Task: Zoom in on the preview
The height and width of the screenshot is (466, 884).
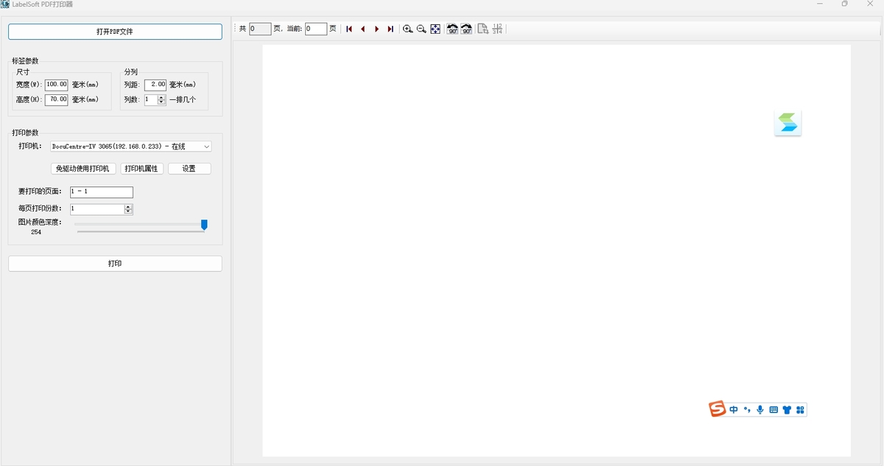Action: (407, 29)
